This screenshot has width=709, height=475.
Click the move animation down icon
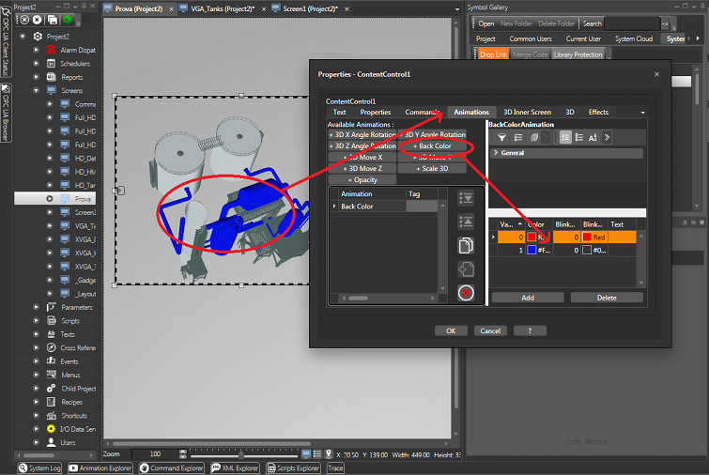(465, 198)
